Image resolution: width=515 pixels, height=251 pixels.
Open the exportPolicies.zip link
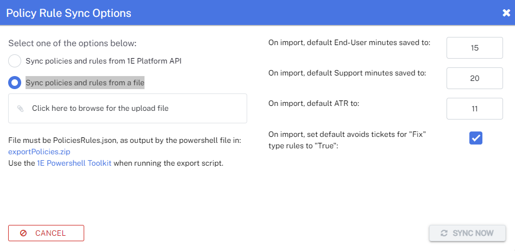pyautogui.click(x=39, y=152)
